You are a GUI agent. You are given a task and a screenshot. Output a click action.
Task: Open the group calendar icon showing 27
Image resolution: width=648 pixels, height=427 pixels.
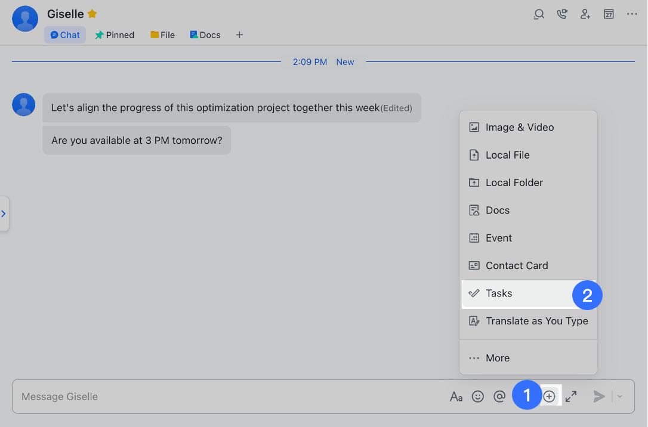pos(608,14)
